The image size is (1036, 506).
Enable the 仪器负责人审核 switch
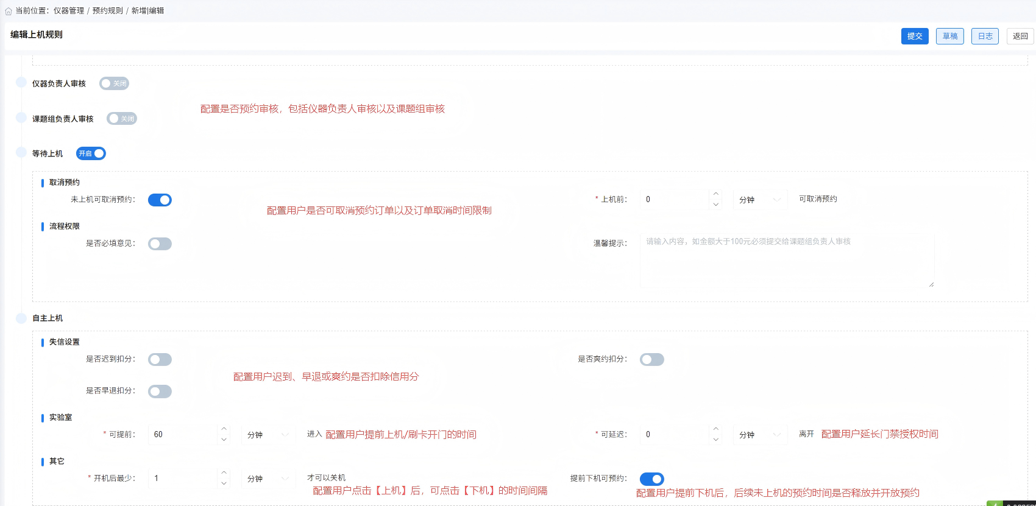[x=114, y=83]
